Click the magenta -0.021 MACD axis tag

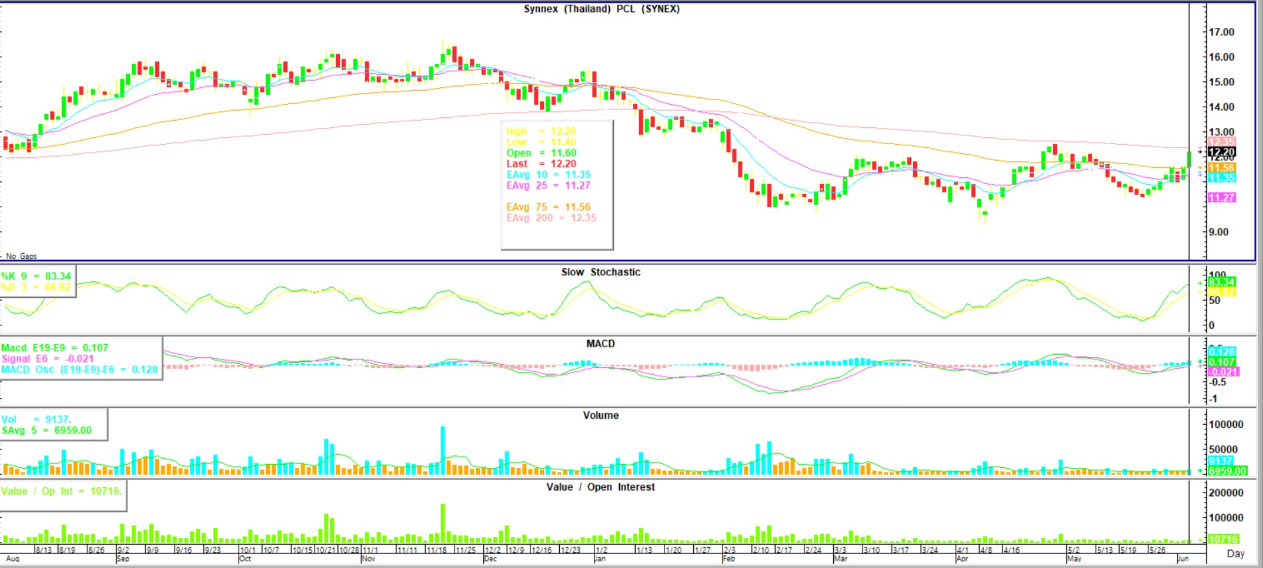click(x=1223, y=371)
